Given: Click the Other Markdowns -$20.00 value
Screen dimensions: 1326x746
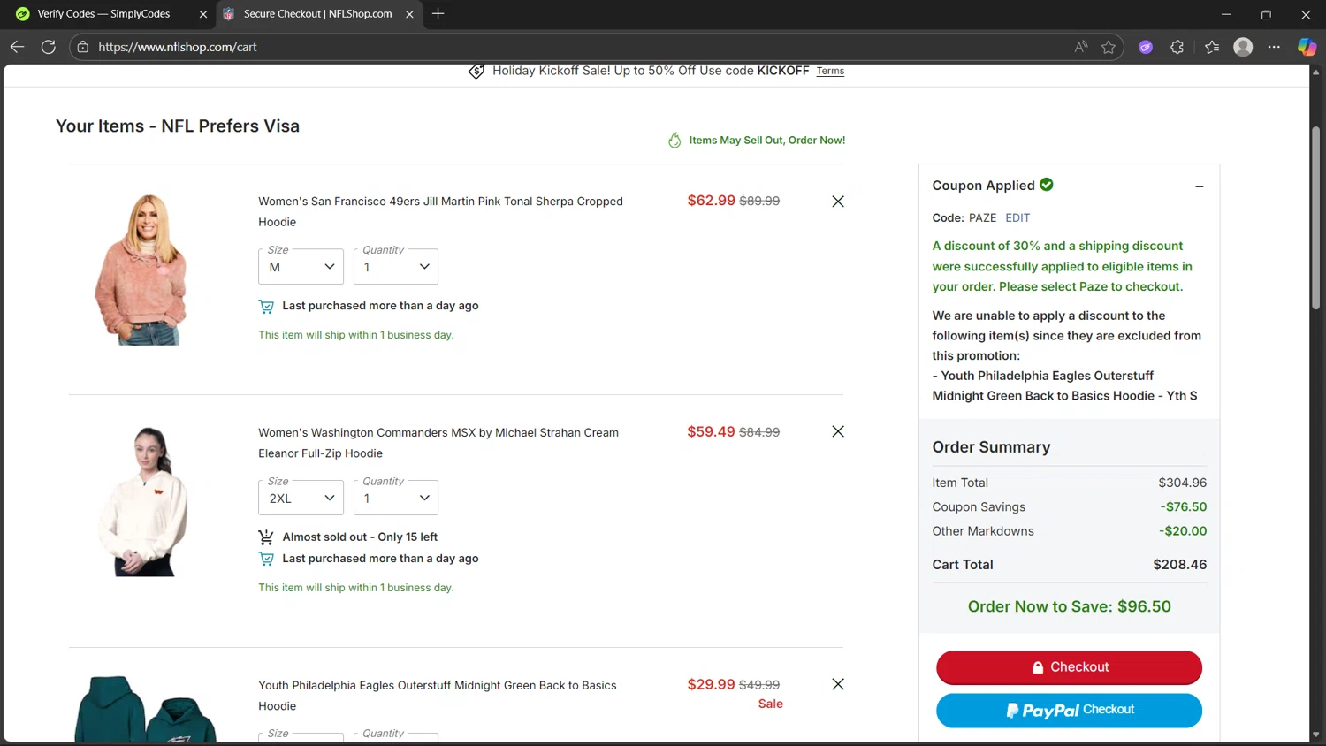Looking at the screenshot, I should [1183, 531].
